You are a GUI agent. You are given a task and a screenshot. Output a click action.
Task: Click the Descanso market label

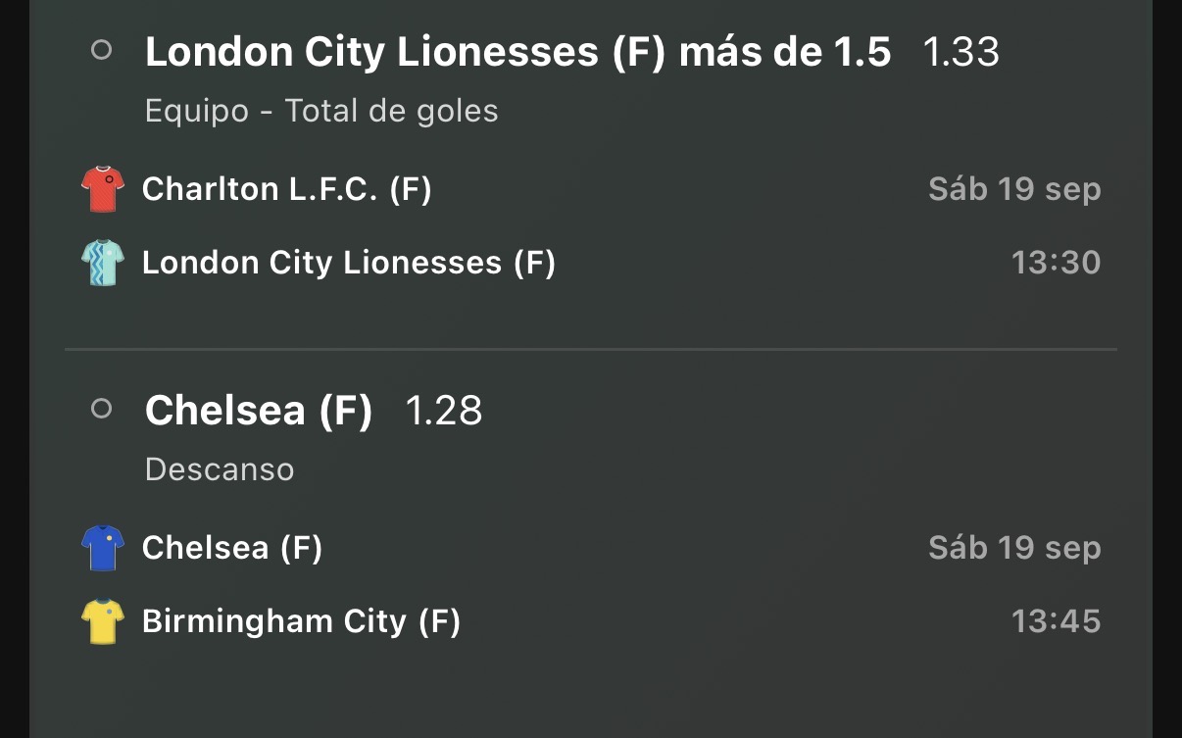click(220, 469)
